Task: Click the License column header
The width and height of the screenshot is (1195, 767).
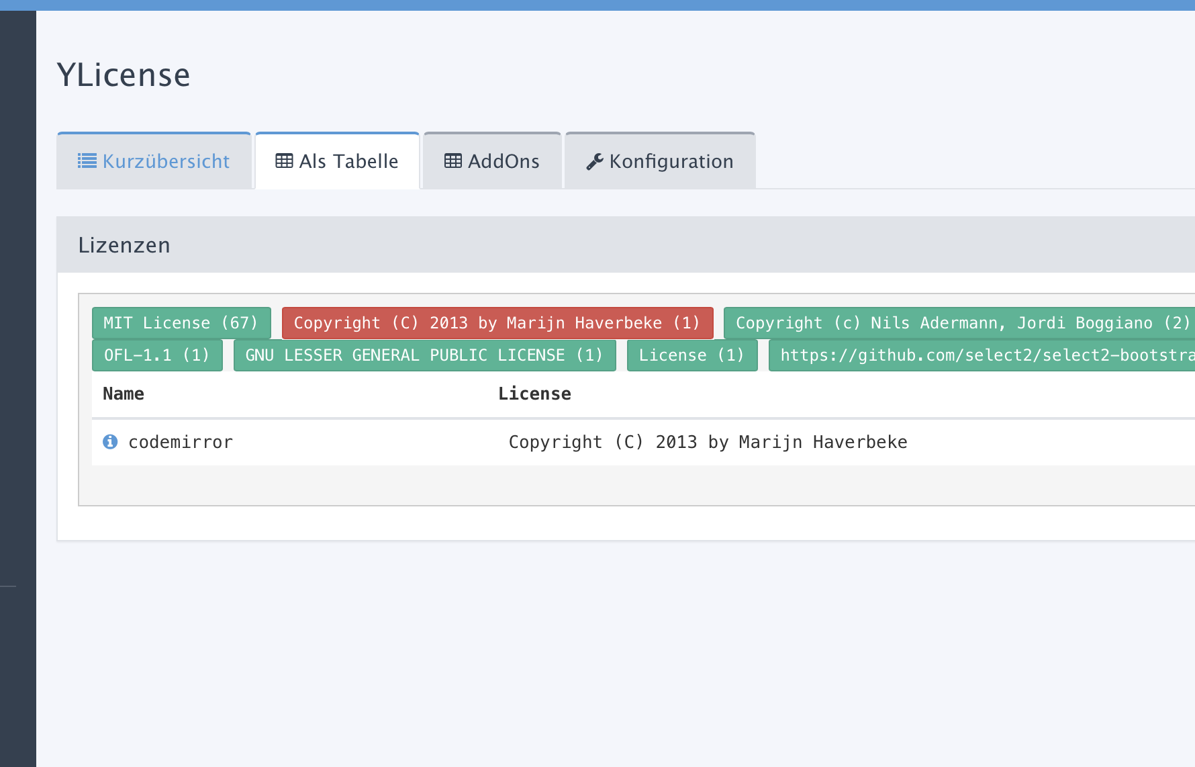Action: pyautogui.click(x=534, y=394)
